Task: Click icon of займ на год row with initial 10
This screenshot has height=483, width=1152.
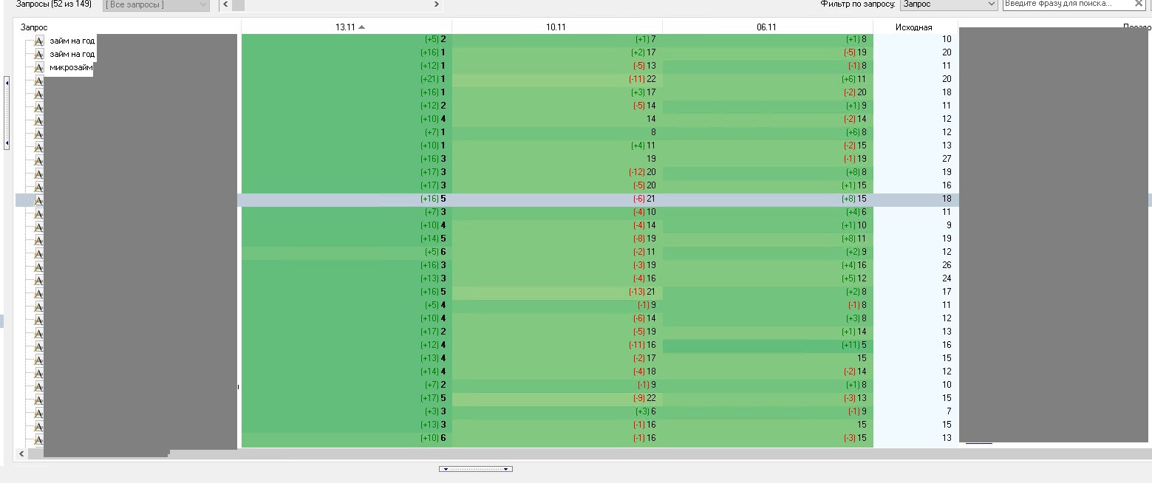Action: (38, 41)
